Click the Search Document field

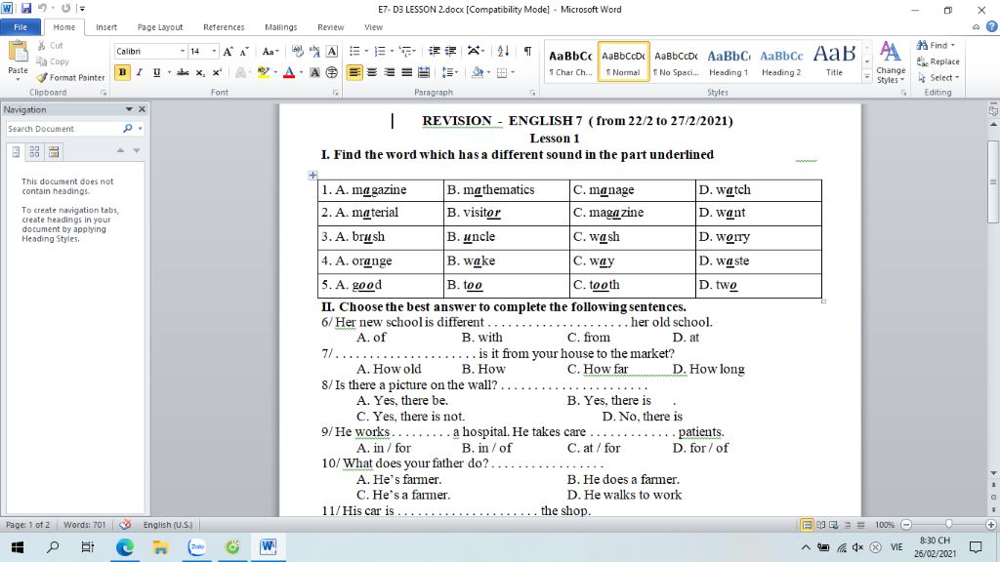click(62, 128)
